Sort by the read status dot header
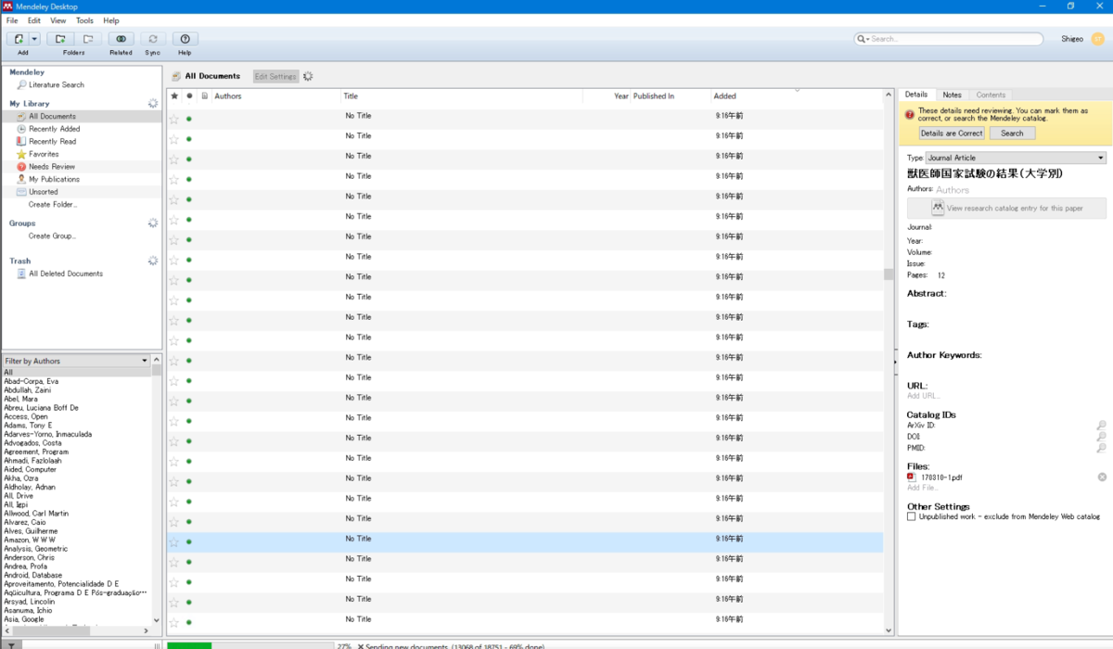 [x=189, y=95]
